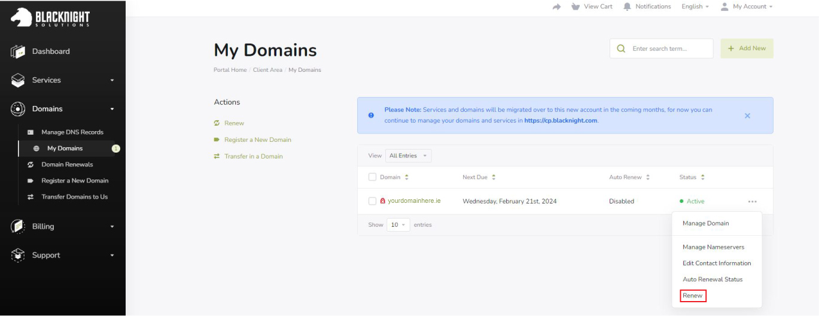Click the Billing icon in sidebar

18,226
